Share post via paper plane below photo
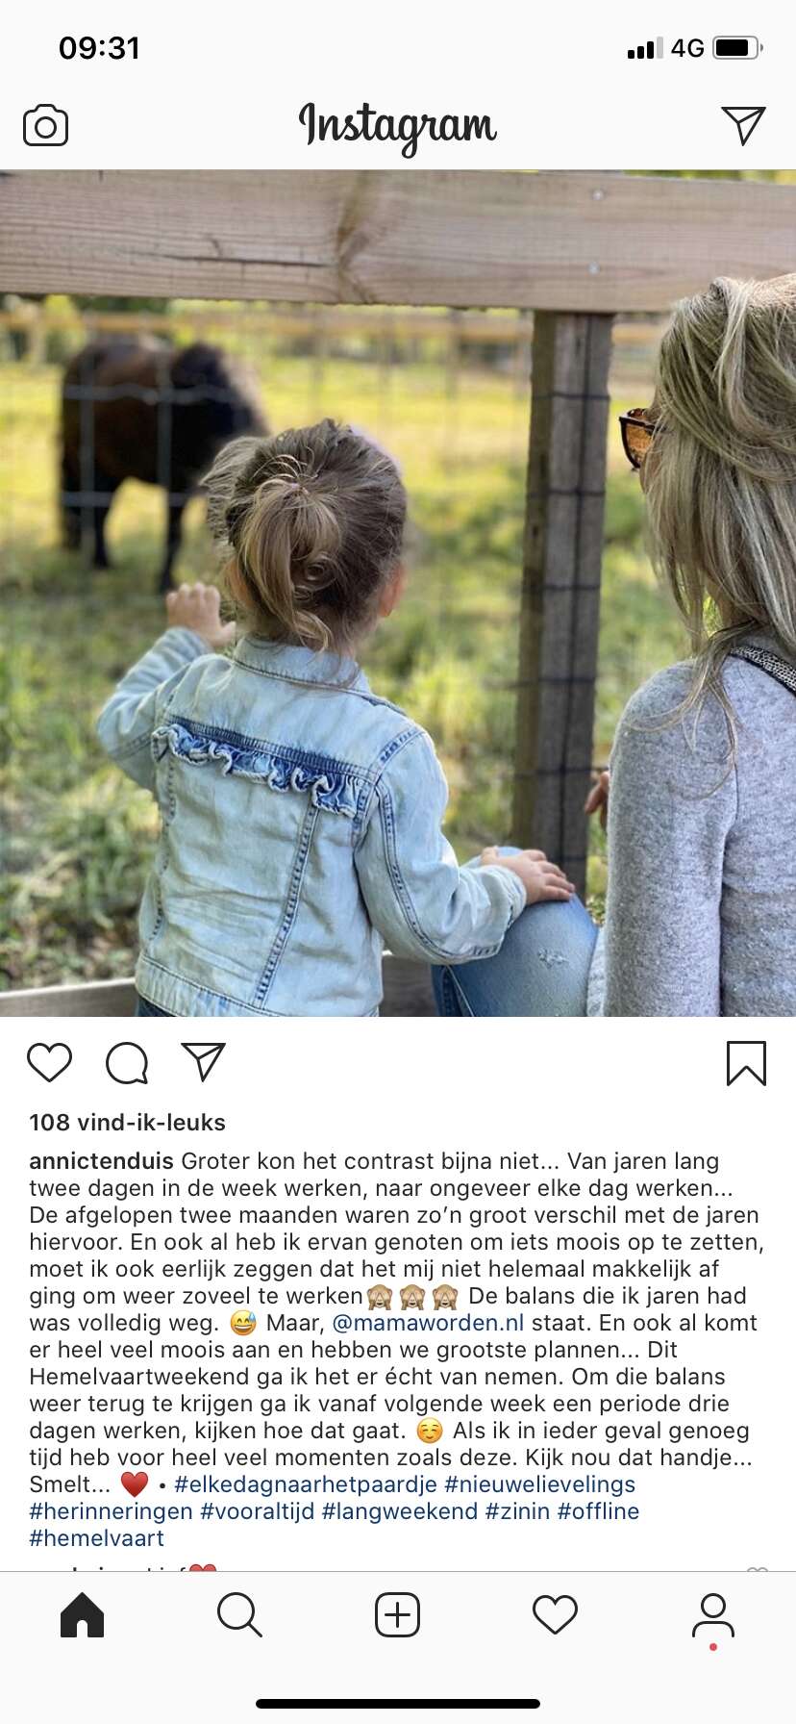This screenshot has height=1724, width=796. tap(204, 1061)
